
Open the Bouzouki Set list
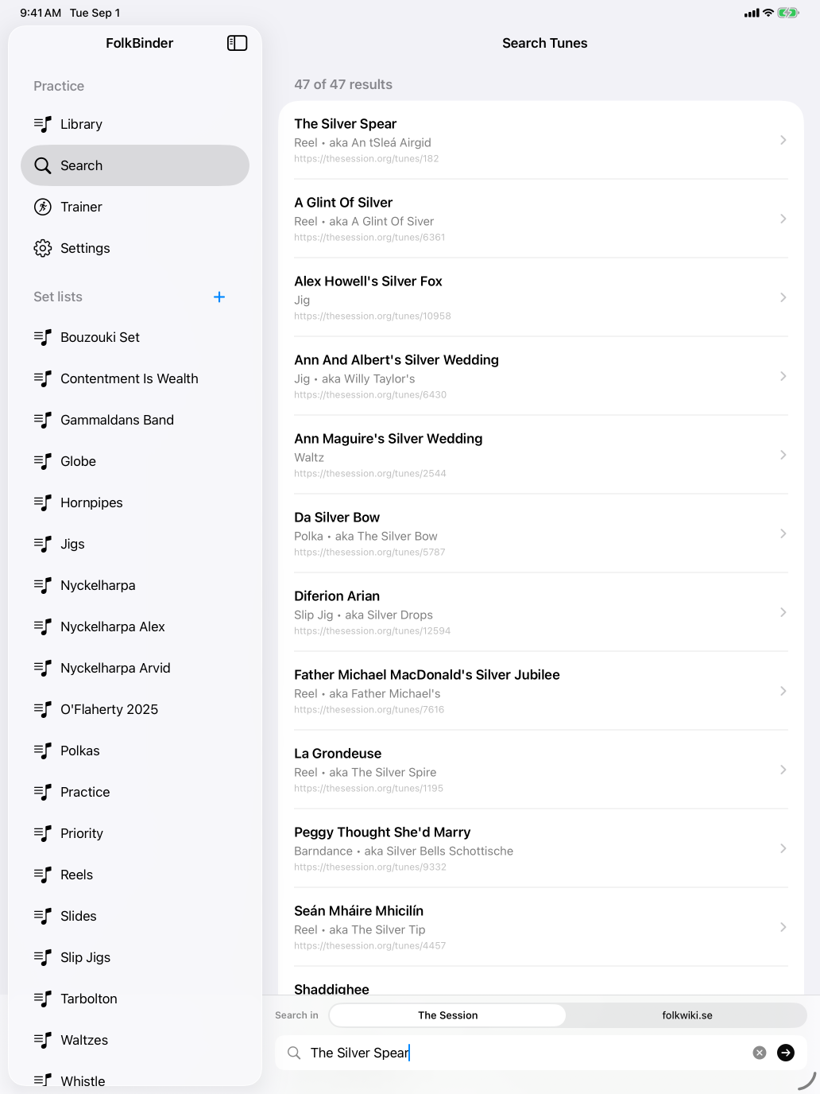click(135, 337)
